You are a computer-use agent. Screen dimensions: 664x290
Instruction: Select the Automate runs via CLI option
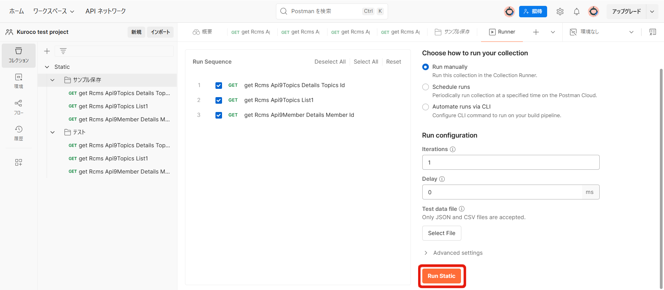(426, 107)
